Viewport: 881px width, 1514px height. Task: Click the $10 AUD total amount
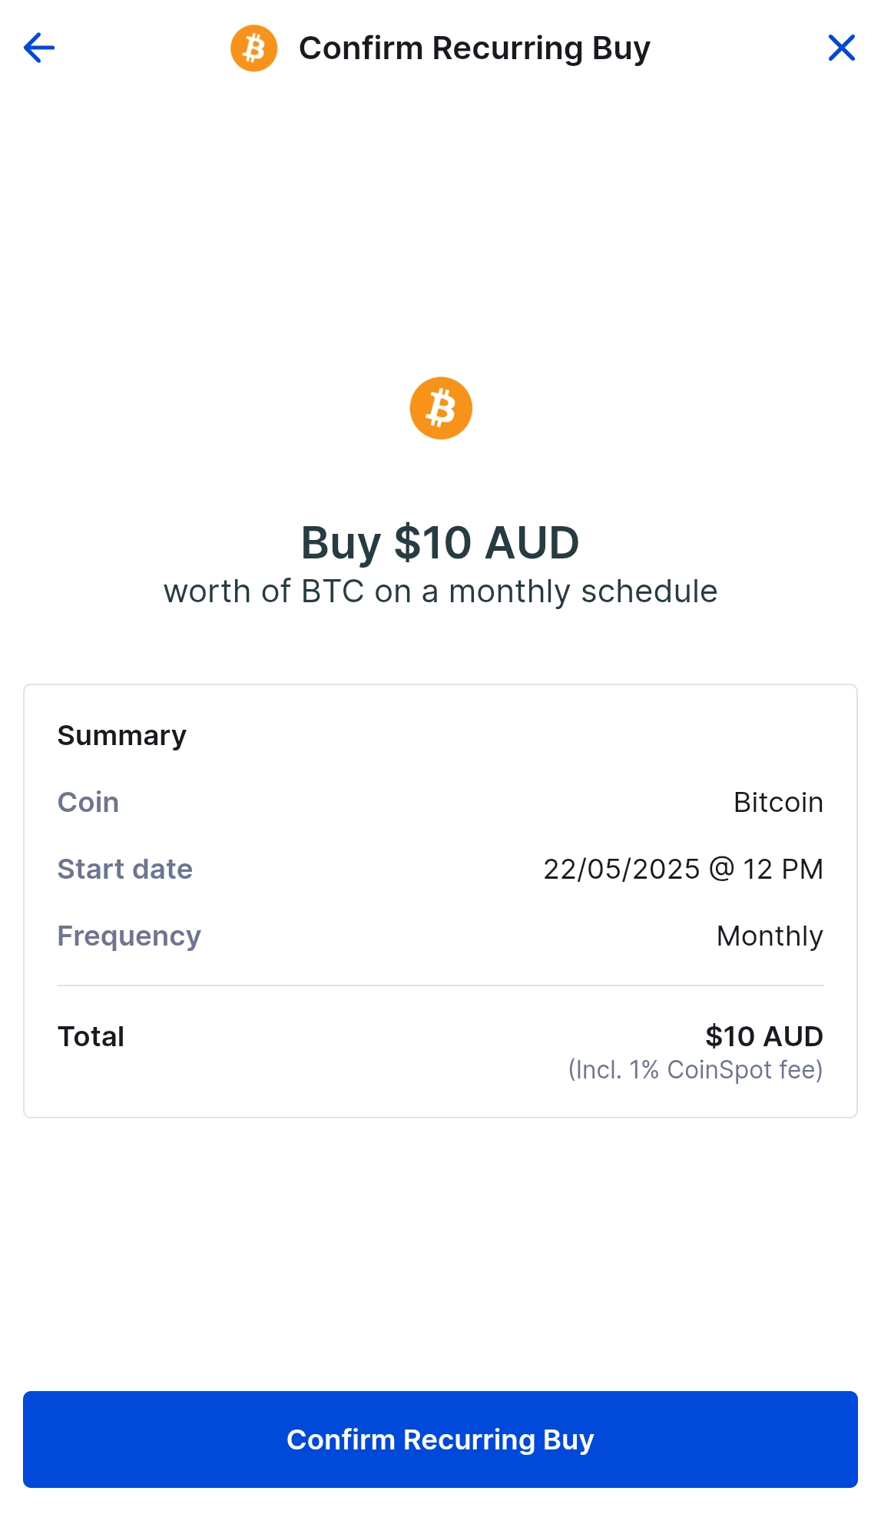pyautogui.click(x=763, y=1037)
